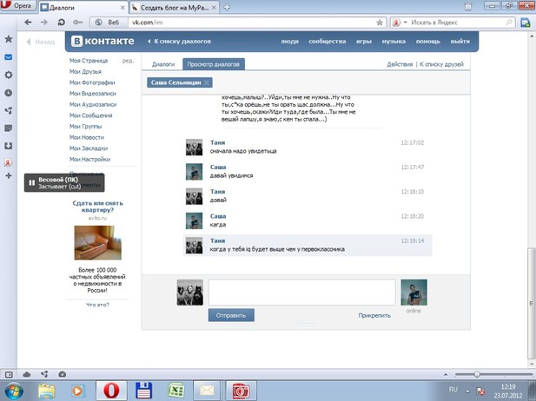Open Bookmarks star panel in sidebar
The width and height of the screenshot is (536, 401).
point(9,39)
